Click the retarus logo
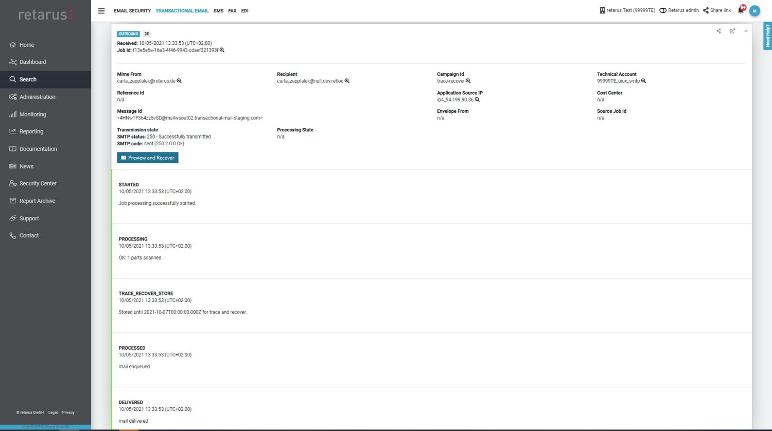 [x=45, y=15]
